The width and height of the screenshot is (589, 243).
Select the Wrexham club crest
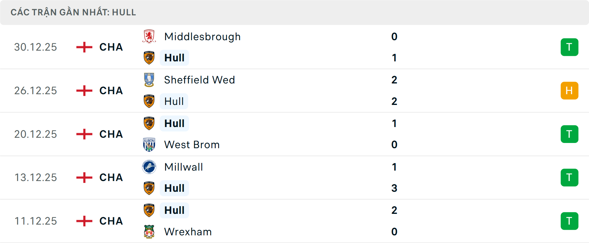pyautogui.click(x=149, y=232)
